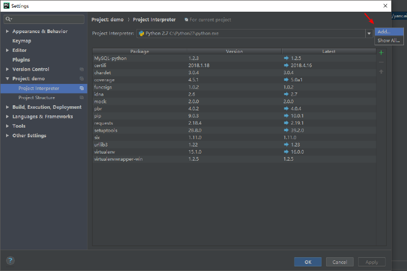
Task: Select the setuptools package name
Action: click(x=106, y=130)
